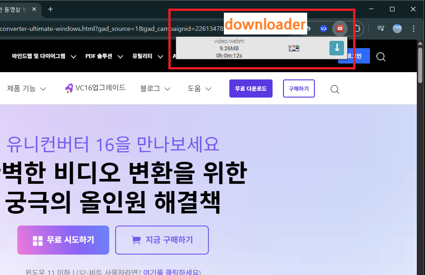Expand the 도움 dropdown
Image resolution: width=425 pixels, height=275 pixels.
coord(199,88)
